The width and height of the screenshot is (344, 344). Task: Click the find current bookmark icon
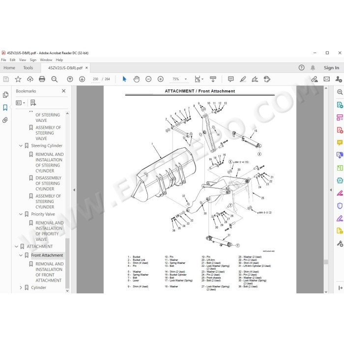[33, 103]
